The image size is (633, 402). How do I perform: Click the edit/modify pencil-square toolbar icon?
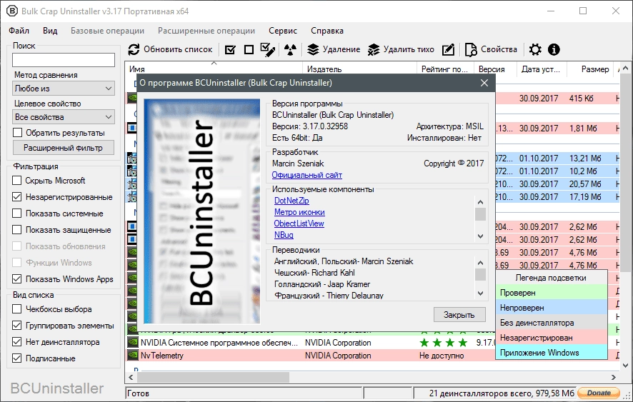point(448,50)
